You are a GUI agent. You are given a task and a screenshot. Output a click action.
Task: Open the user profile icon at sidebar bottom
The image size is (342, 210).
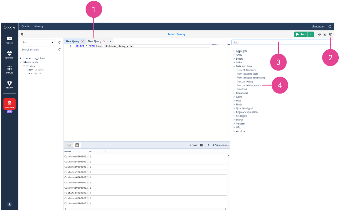pos(9,204)
